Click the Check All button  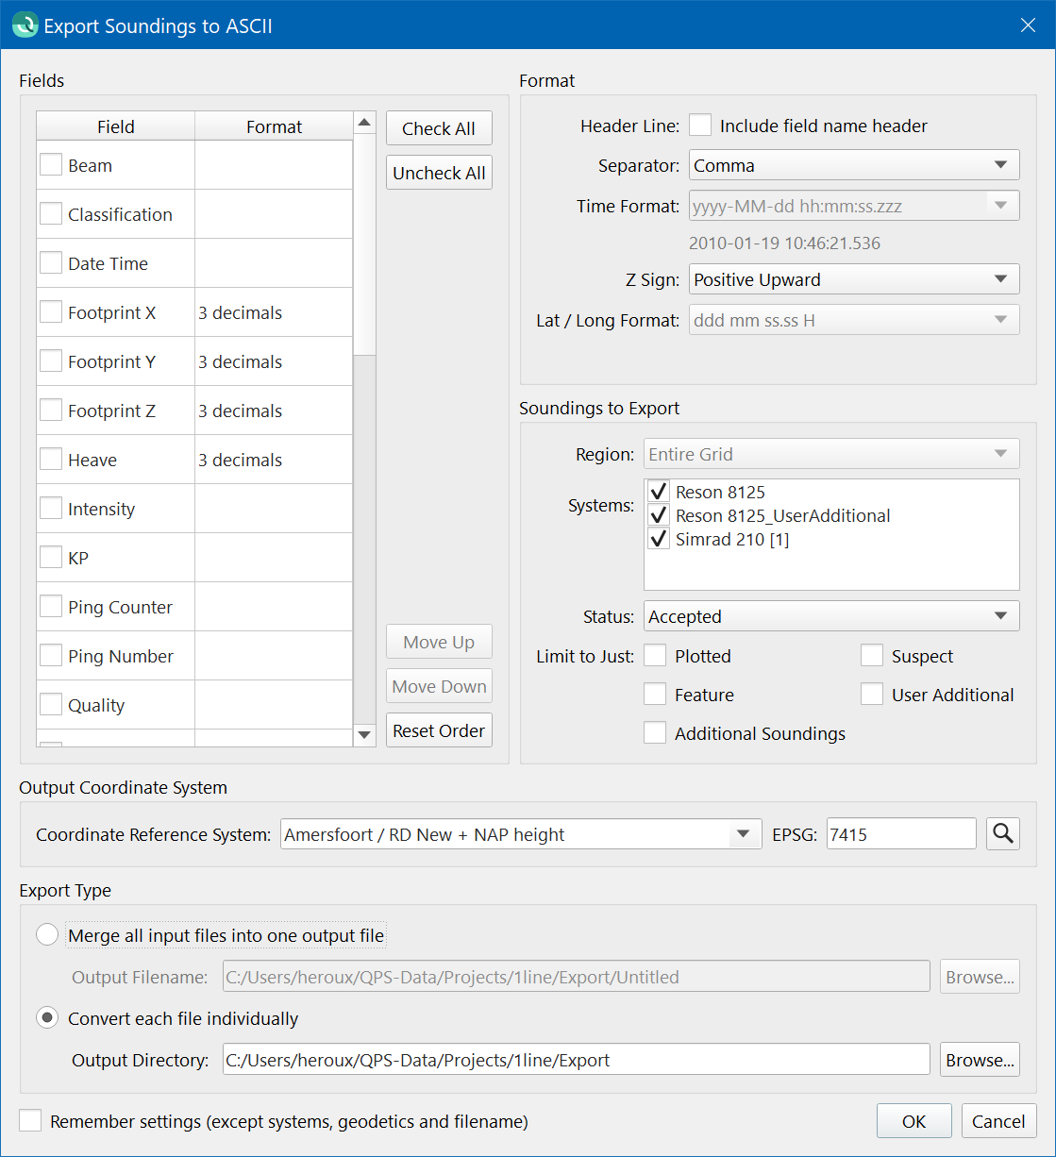439,128
